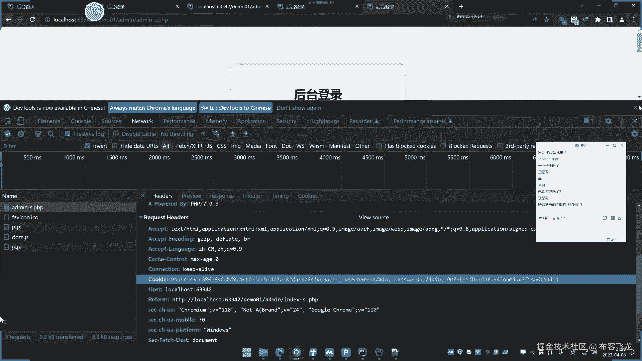The height and width of the screenshot is (361, 642).
Task: Click the export HAR download icon
Action: (x=246, y=134)
